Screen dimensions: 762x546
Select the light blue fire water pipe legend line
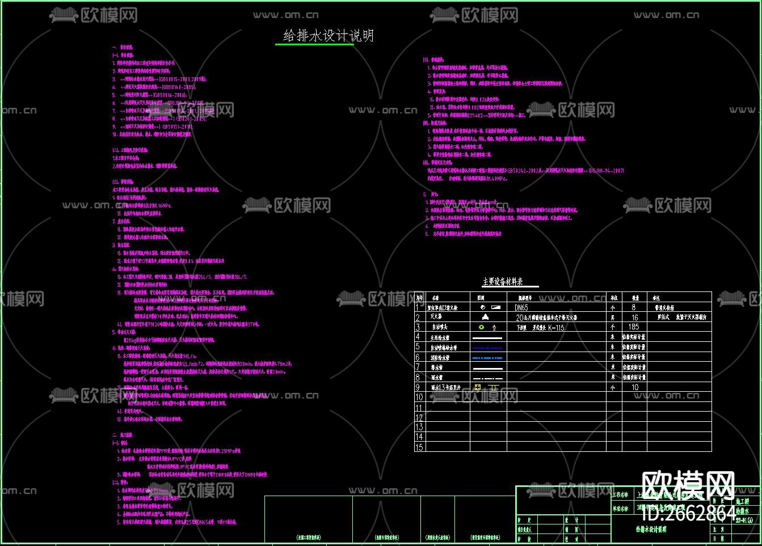488,358
